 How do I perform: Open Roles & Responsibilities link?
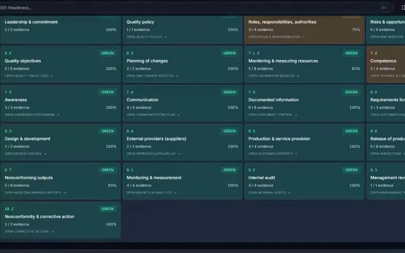pyautogui.click(x=277, y=37)
